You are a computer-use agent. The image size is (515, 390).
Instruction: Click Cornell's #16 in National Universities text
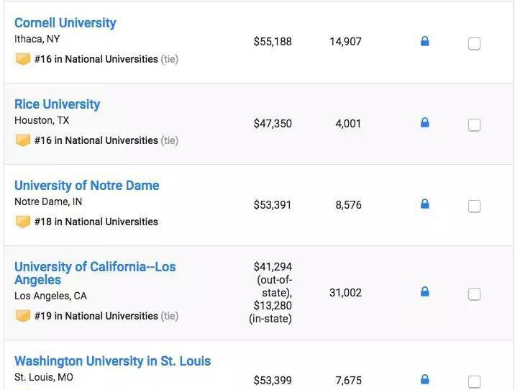pyautogui.click(x=96, y=59)
